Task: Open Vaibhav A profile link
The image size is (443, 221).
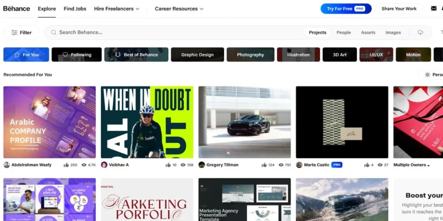Action: tap(119, 165)
